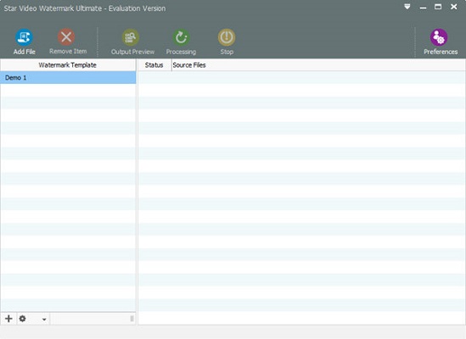The width and height of the screenshot is (466, 339).
Task: Open Preferences from the purple icon
Action: (439, 37)
